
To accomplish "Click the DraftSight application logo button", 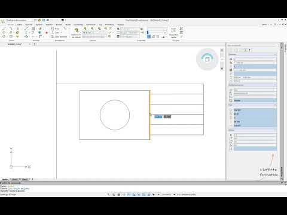I will (x=3, y=21).
